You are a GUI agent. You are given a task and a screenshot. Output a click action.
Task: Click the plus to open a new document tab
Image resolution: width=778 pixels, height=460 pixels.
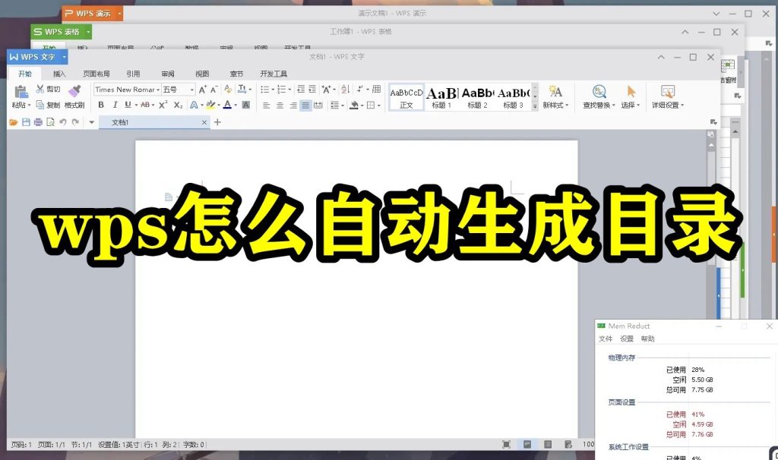pos(217,121)
